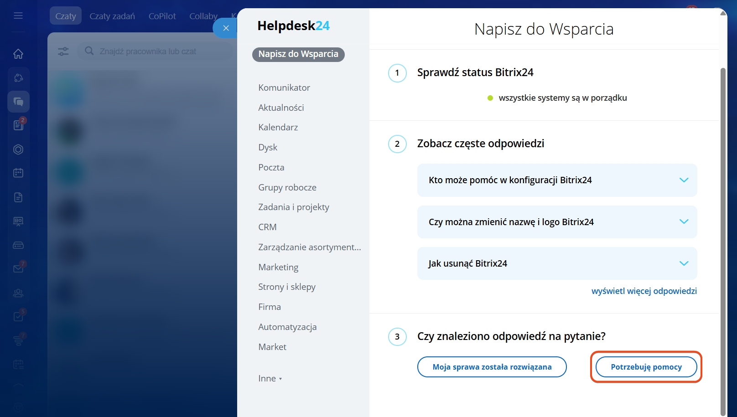Click the chat filter sliders icon

click(63, 51)
